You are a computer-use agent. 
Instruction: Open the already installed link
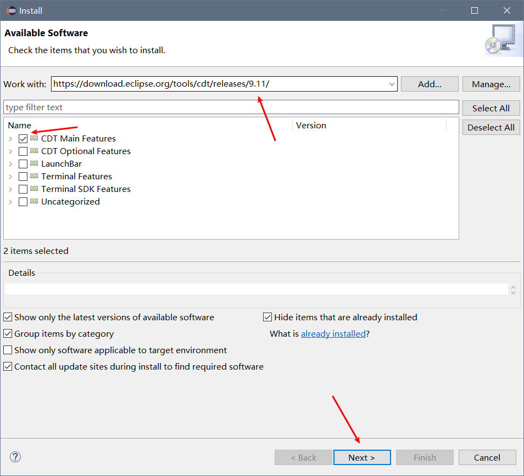333,333
